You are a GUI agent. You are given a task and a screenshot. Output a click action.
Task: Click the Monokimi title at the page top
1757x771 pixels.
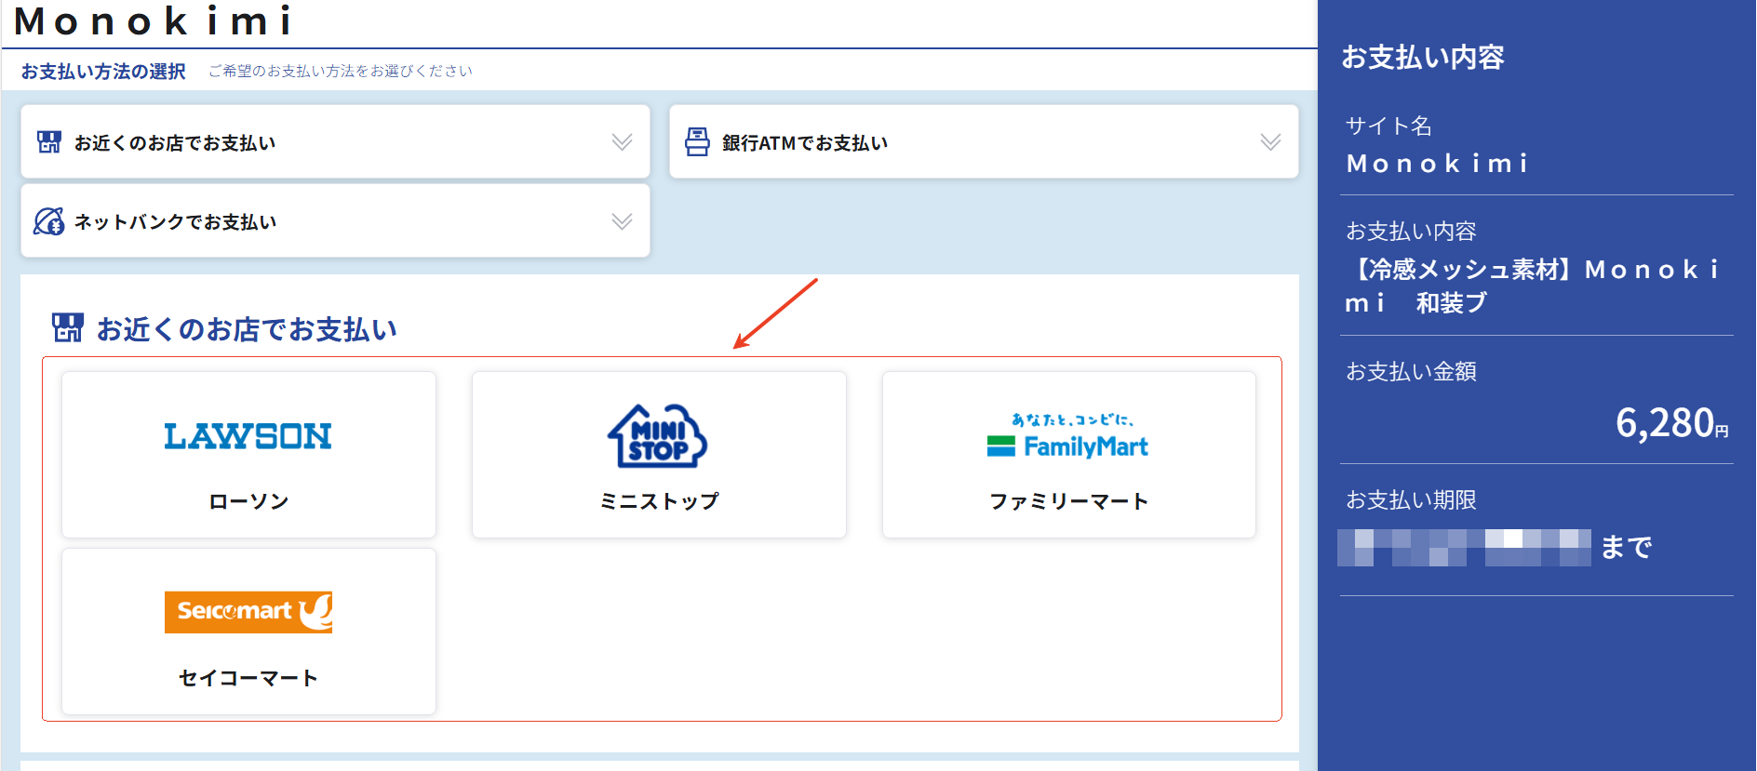[x=154, y=20]
